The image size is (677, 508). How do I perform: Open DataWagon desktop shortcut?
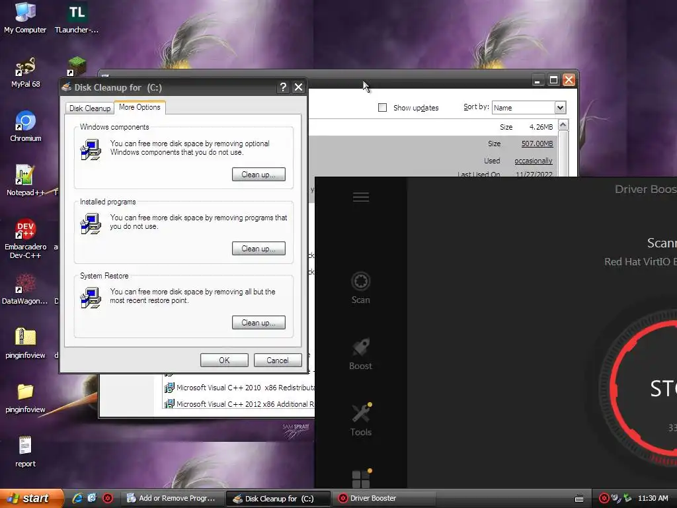(25, 288)
